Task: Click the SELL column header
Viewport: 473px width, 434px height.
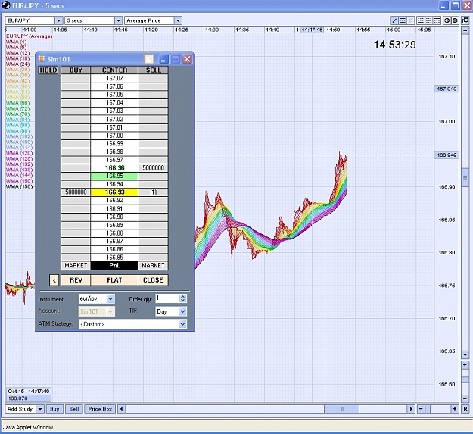Action: pos(153,70)
